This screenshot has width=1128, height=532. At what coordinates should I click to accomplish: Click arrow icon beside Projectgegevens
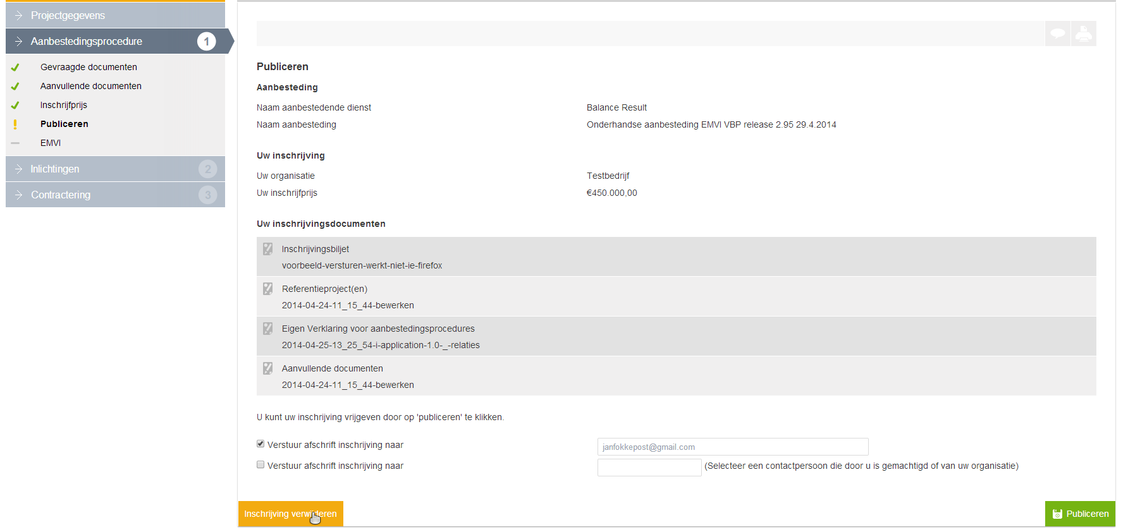tap(18, 15)
